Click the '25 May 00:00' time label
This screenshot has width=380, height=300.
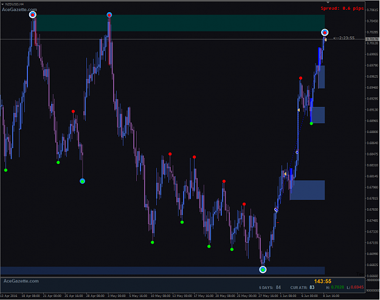coord(247,296)
